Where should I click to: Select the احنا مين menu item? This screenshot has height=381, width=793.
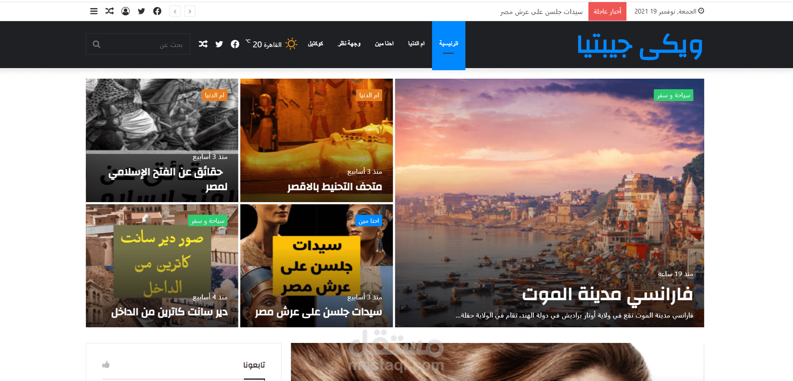click(x=383, y=44)
